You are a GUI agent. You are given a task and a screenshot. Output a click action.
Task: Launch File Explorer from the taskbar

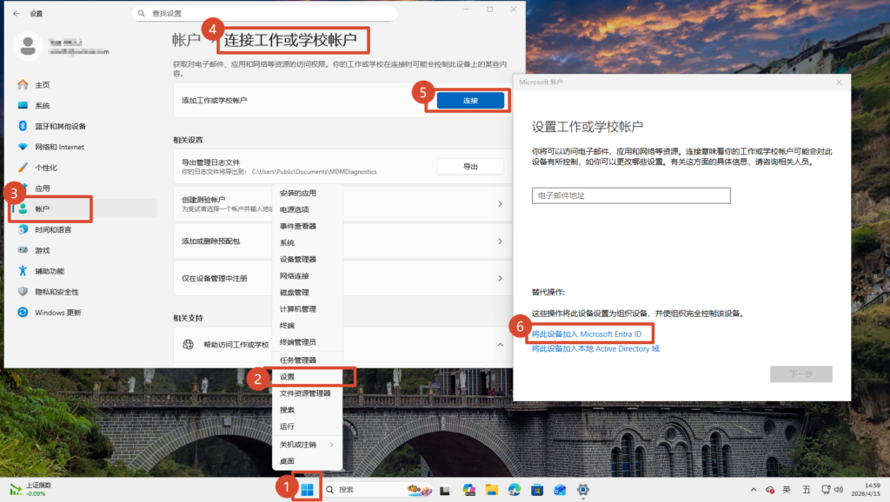(x=491, y=490)
